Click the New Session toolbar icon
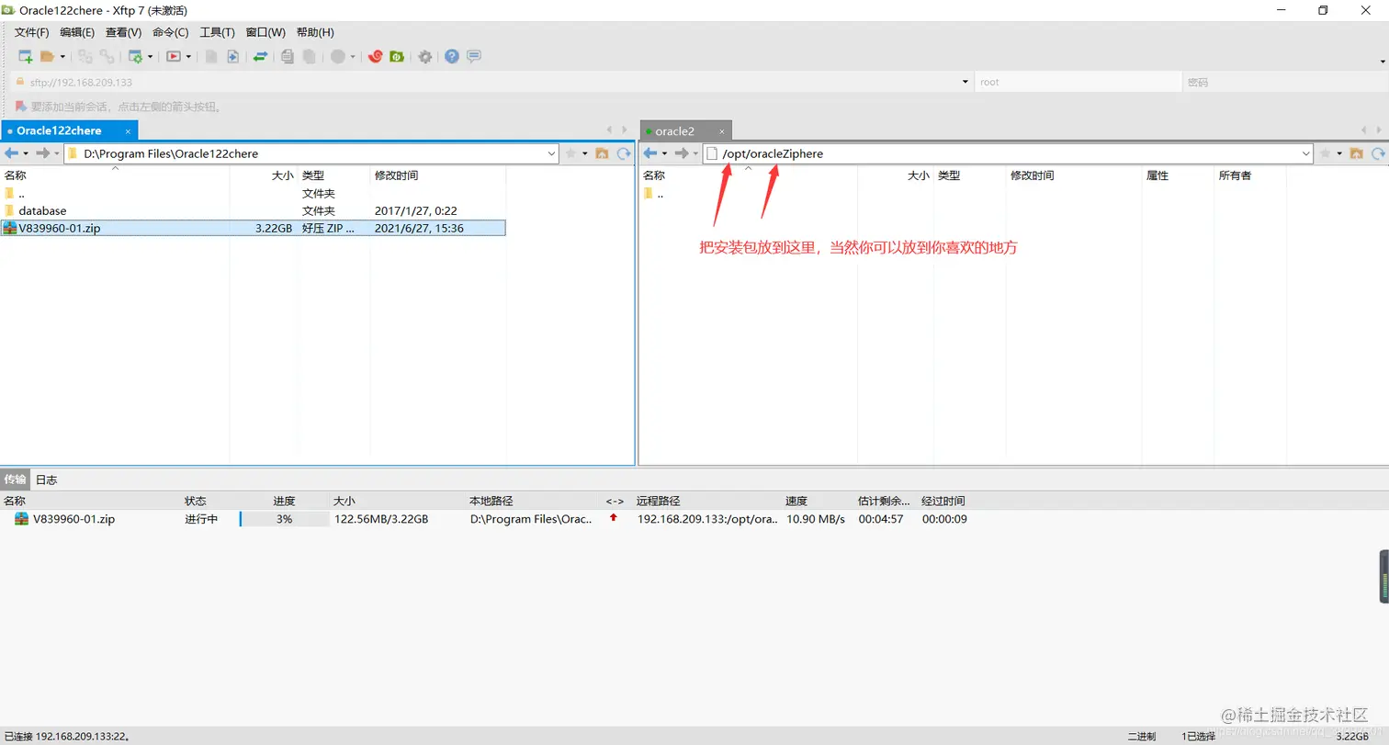The height and width of the screenshot is (745, 1389). point(26,57)
